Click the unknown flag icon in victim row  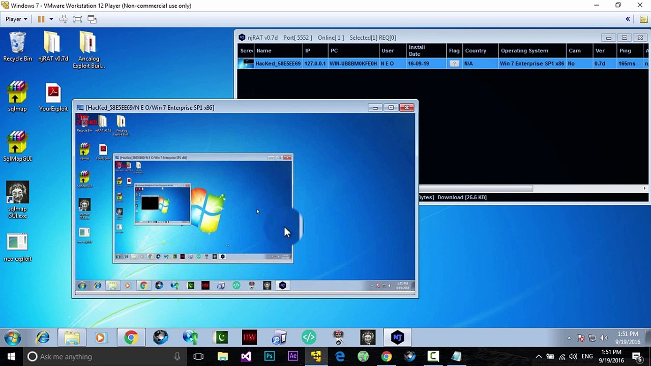pyautogui.click(x=454, y=64)
